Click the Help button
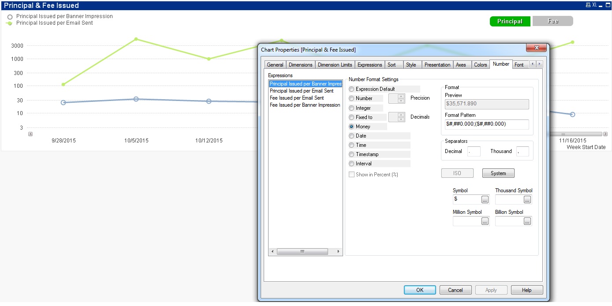This screenshot has height=306, width=612. (526, 290)
